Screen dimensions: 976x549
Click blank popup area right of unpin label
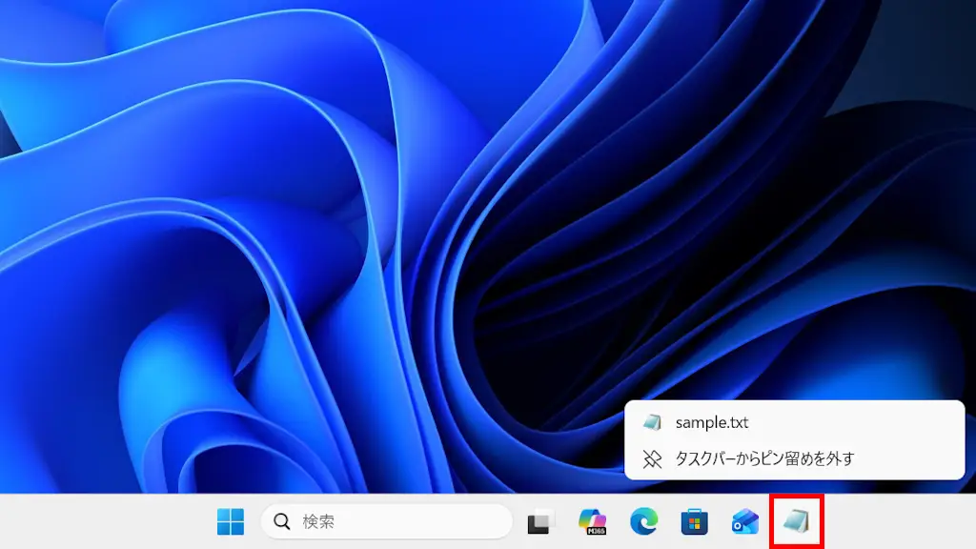pos(910,458)
